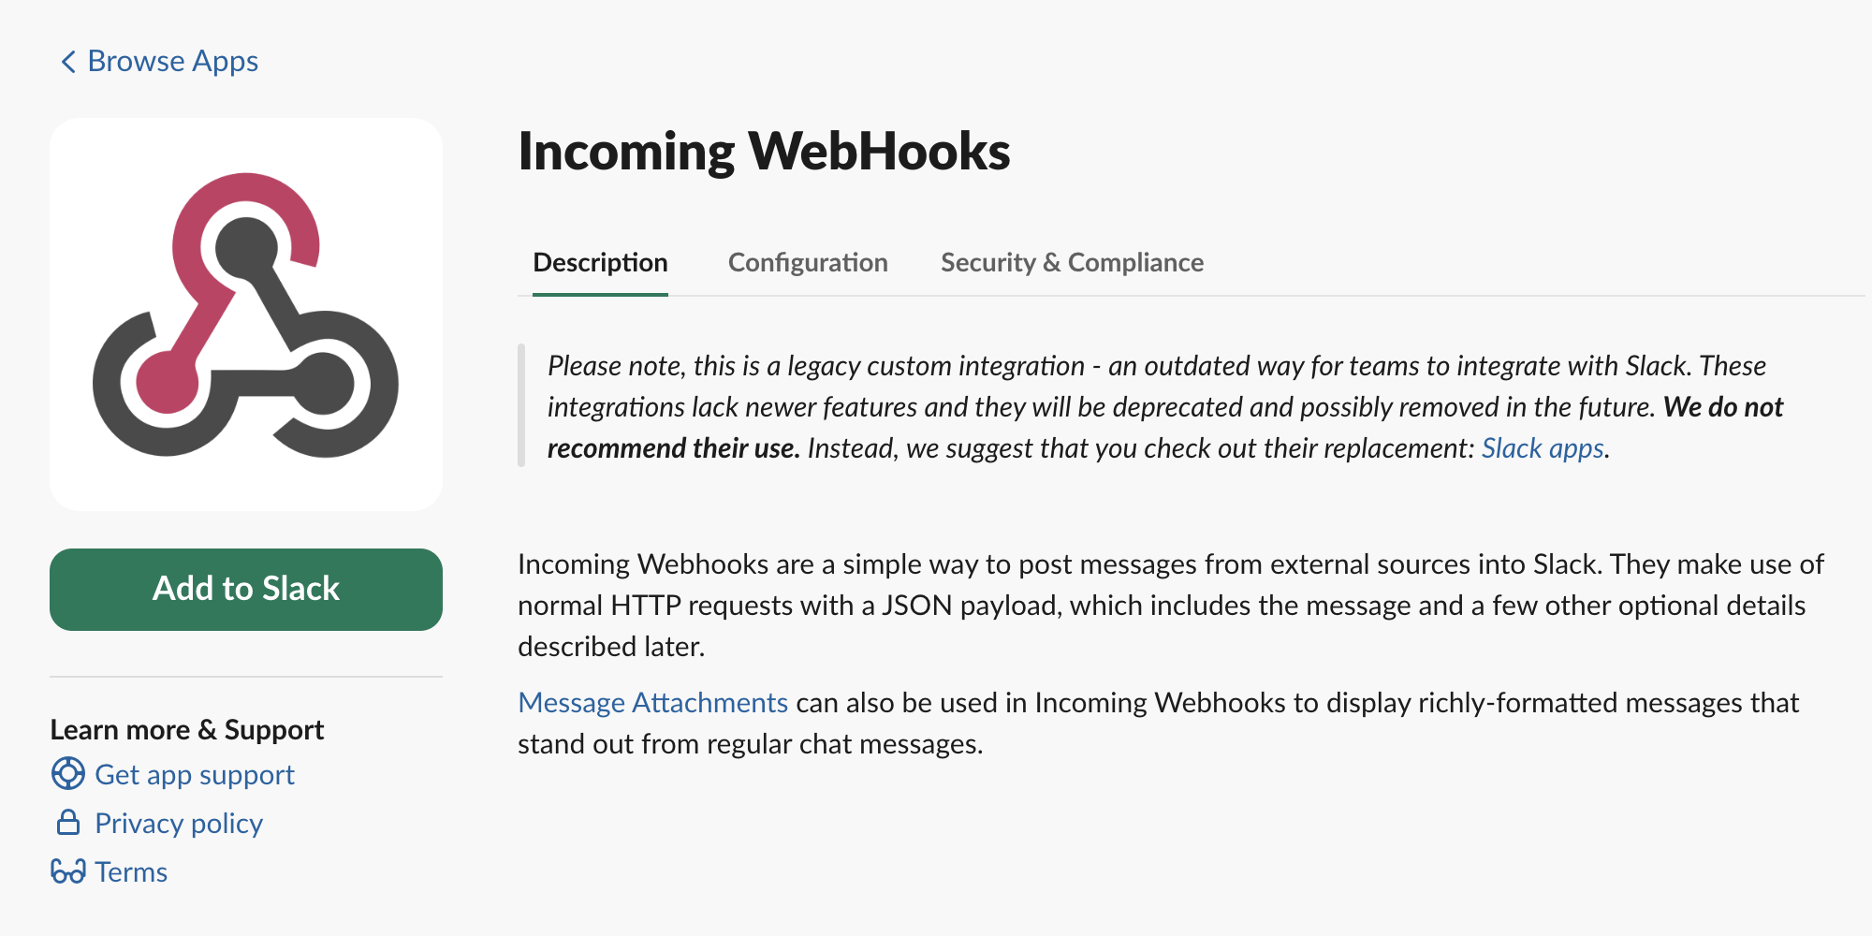Screen dimensions: 1872x936
Task: Follow the Slack apps replacement link
Action: (x=1543, y=448)
